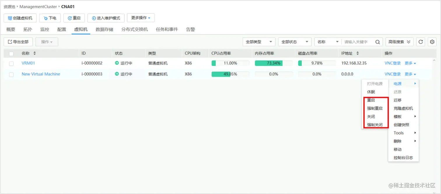Viewport: 441px width, 194px height.
Task: Switch to the 数据存储 tab
Action: click(x=104, y=29)
